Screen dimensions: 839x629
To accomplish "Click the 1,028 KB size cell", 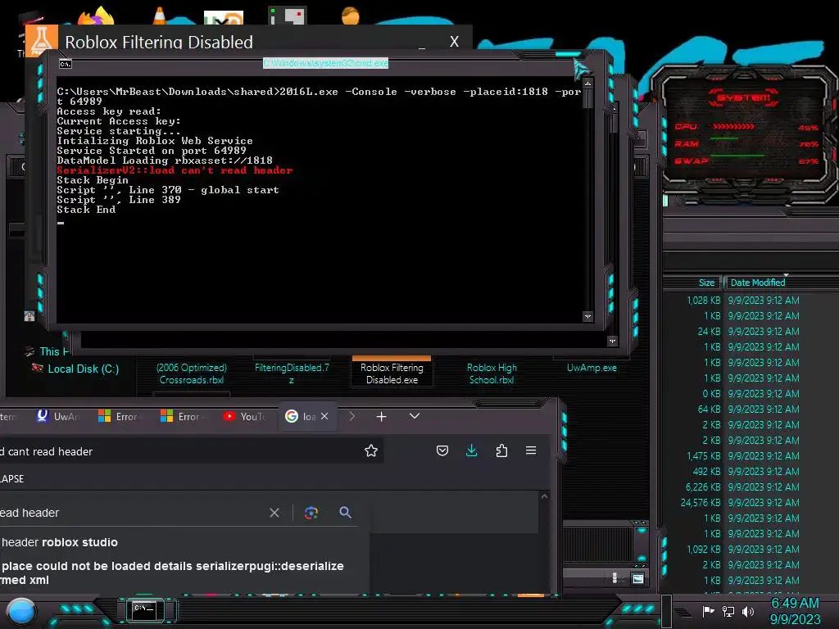I will coord(703,300).
